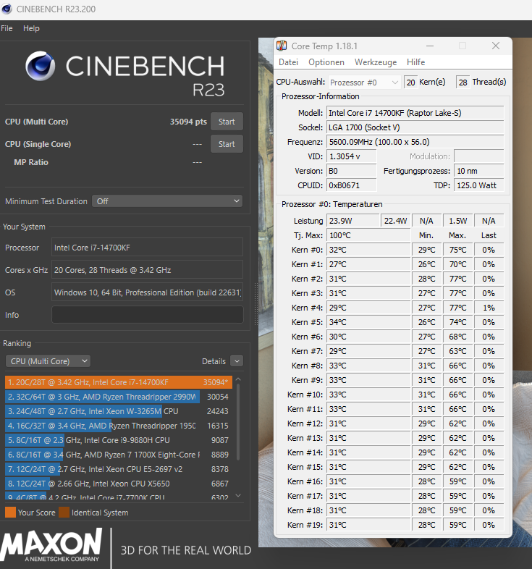Image resolution: width=532 pixels, height=569 pixels.
Task: Minimize the Core Temp window
Action: click(x=430, y=46)
